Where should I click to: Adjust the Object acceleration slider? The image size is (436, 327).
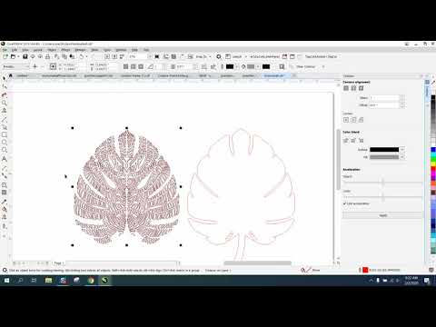tap(382, 182)
